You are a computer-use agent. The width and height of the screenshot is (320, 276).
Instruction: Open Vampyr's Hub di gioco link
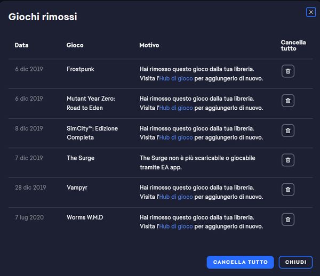pos(176,197)
